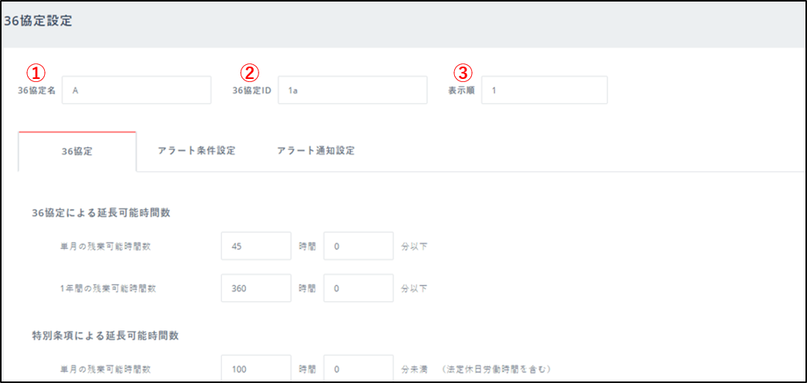Click the 36協定による延長可能時間数 heading
This screenshot has height=383, width=807.
point(101,213)
